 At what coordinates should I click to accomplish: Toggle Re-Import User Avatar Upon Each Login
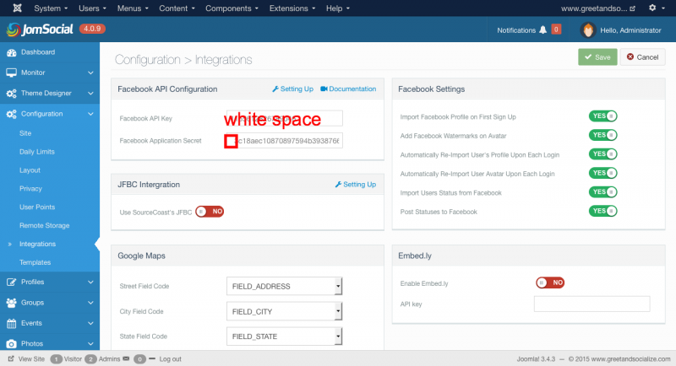pos(602,173)
